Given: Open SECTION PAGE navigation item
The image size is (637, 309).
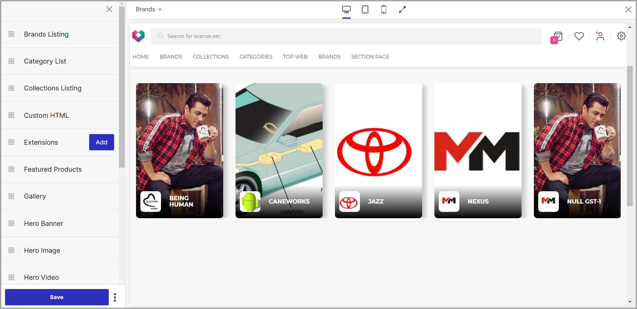Looking at the screenshot, I should (x=370, y=57).
